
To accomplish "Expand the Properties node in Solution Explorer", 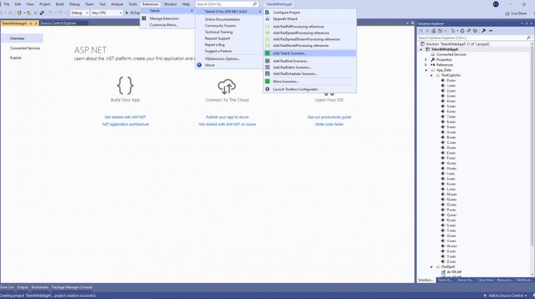I will tap(426, 60).
